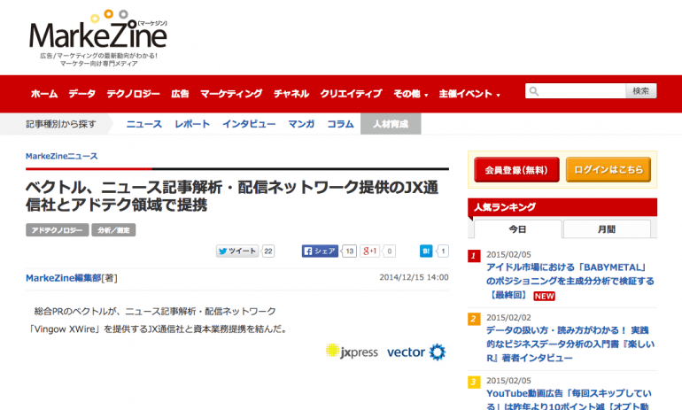
Task: Click the date 2014/12/15 14:00
Action: point(414,277)
